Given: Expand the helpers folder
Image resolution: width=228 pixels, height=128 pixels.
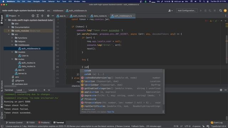Looking at the screenshot, I should click(12, 41).
